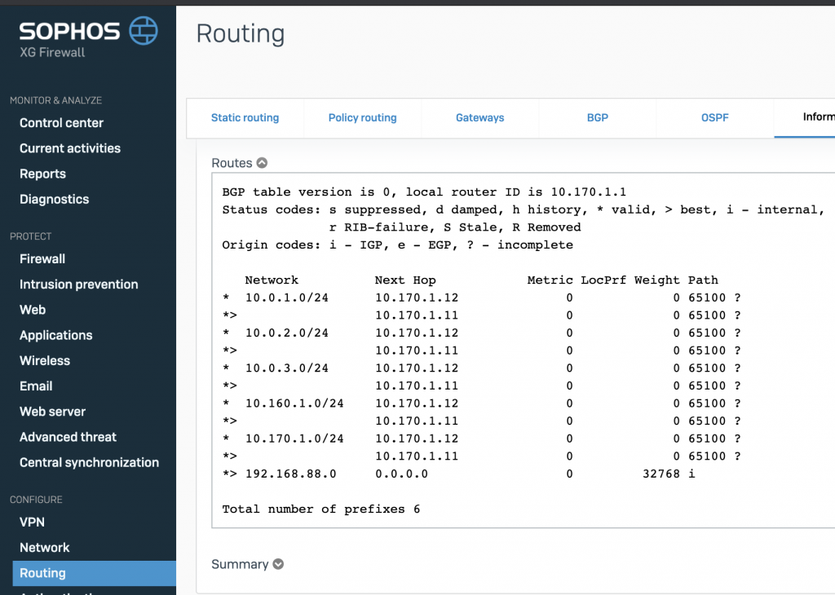Click the Network column header

pos(272,280)
